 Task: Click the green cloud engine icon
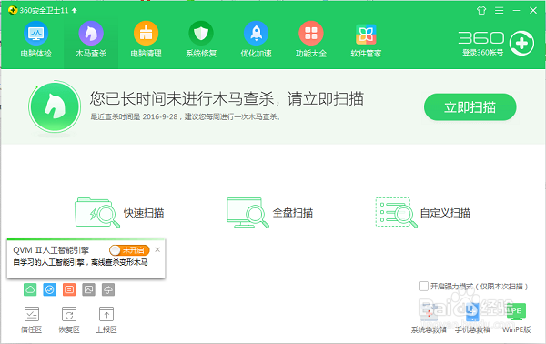pyautogui.click(x=30, y=289)
